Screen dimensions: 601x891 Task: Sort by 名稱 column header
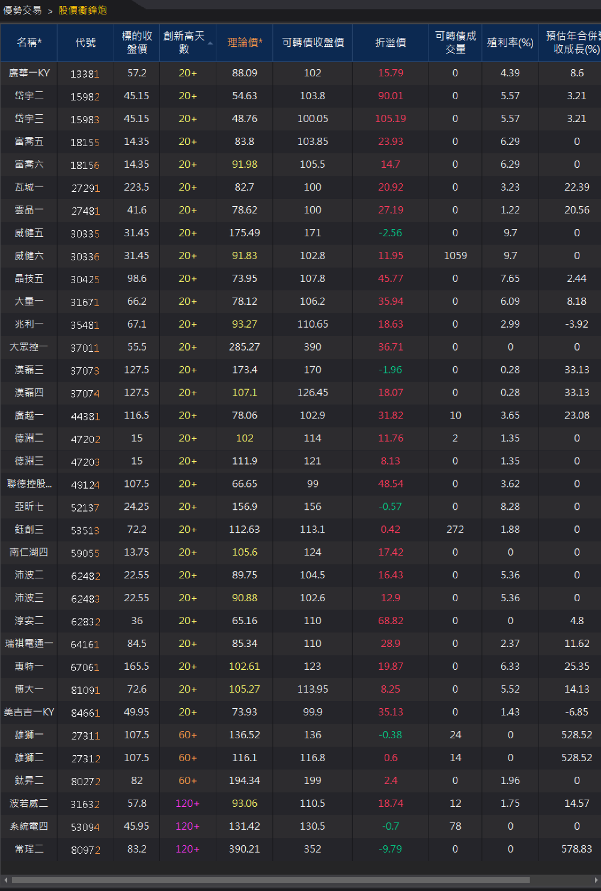(29, 42)
